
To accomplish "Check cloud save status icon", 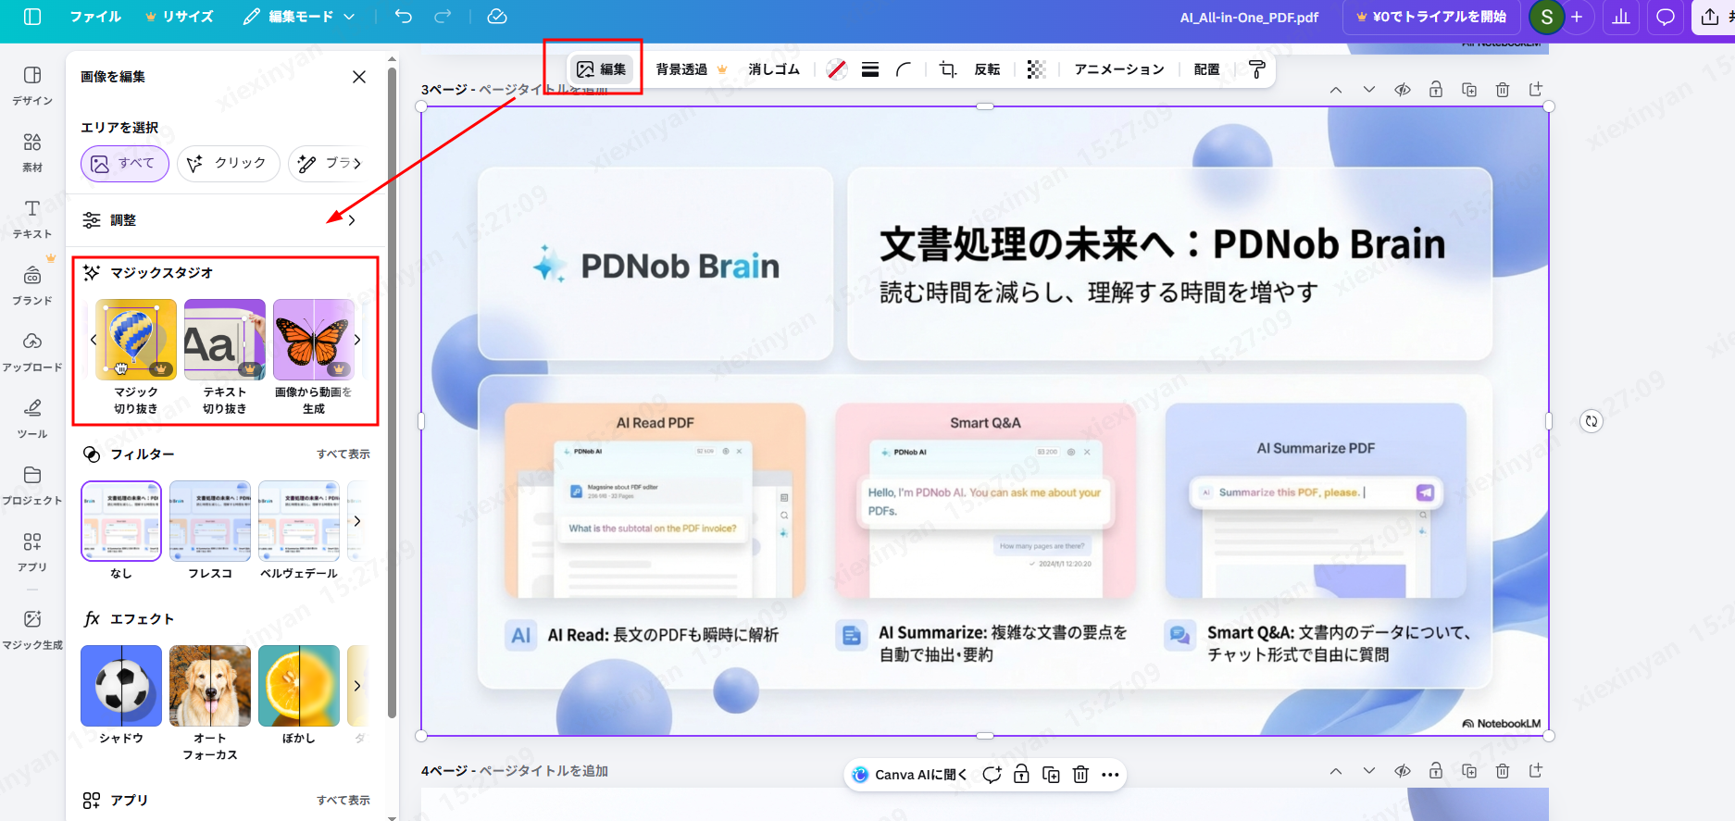I will click(497, 17).
